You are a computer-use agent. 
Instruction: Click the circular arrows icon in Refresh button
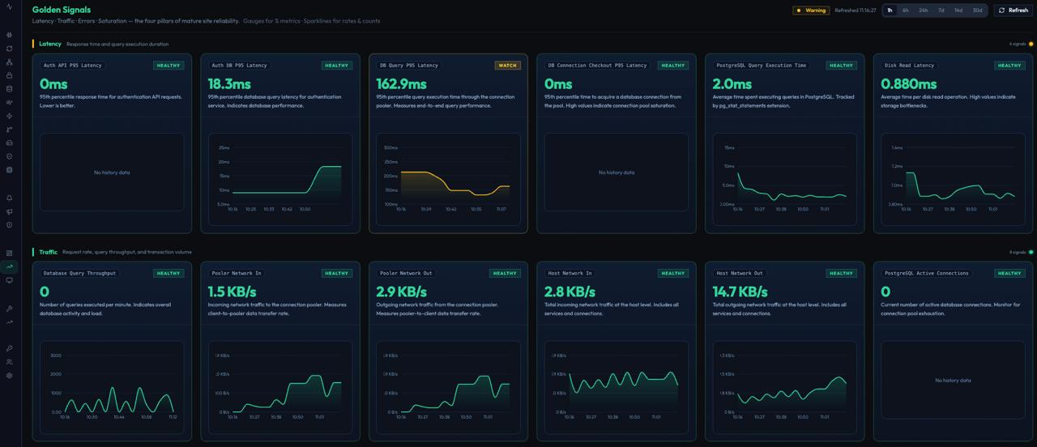[x=1002, y=11]
